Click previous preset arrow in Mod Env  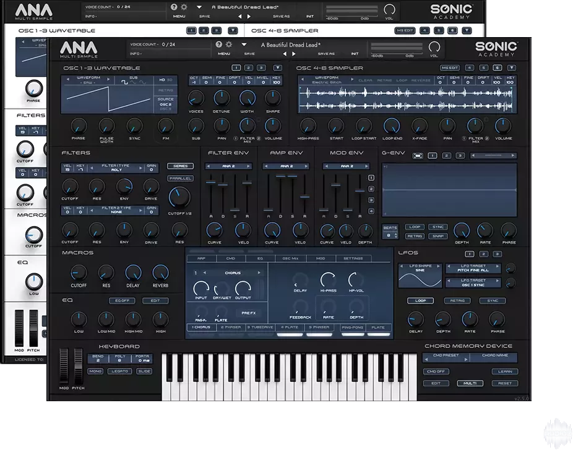click(326, 166)
